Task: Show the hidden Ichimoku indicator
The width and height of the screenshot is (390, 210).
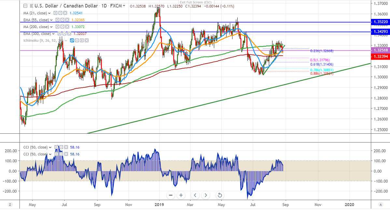Action: coord(72,40)
